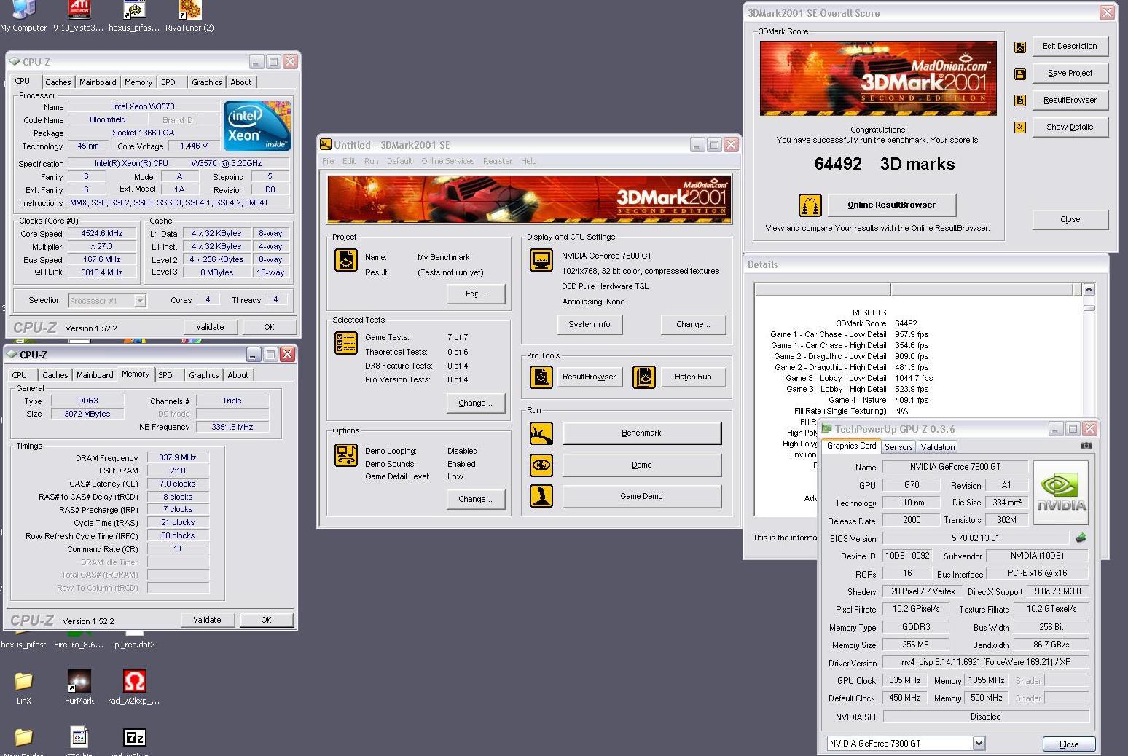Open the ATI 9-10_vista3 installer icon
This screenshot has width=1128, height=756.
(79, 16)
